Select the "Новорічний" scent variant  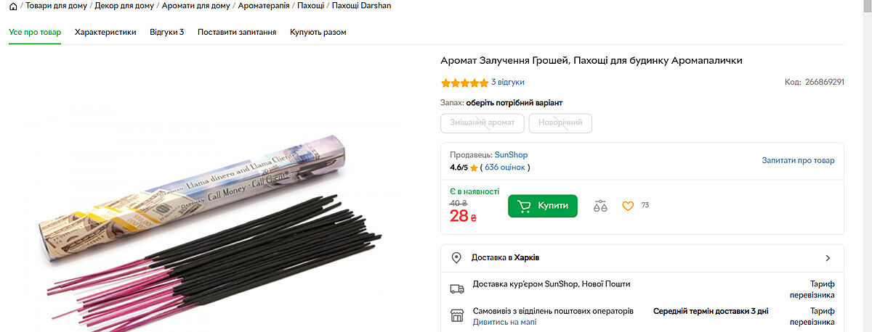pos(560,123)
